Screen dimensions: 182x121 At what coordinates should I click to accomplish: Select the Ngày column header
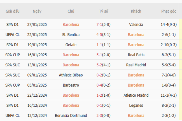pos(37,11)
